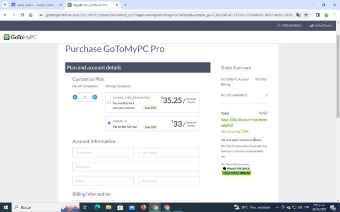Click the Privacy Feedback TRUSTe badge

[236, 171]
